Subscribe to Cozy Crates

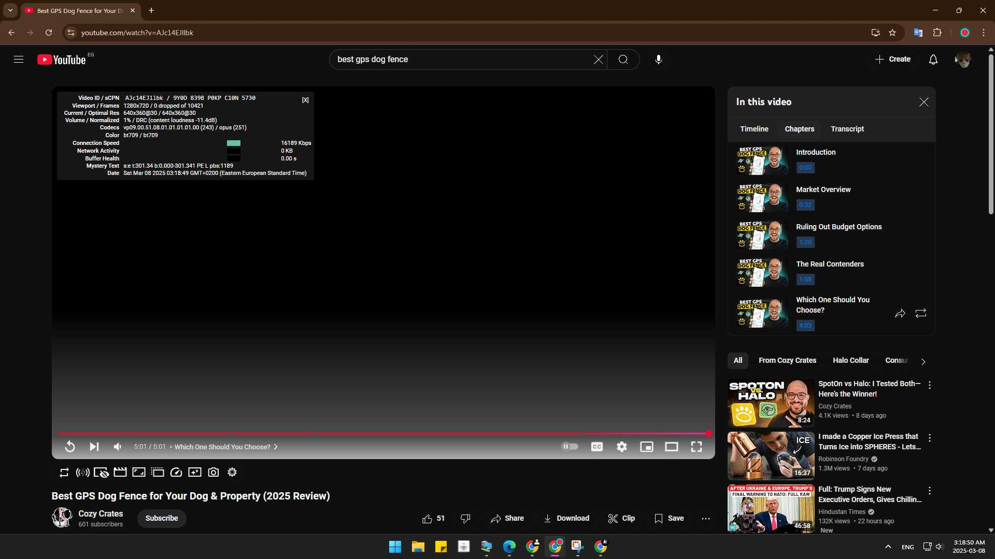coord(162,519)
